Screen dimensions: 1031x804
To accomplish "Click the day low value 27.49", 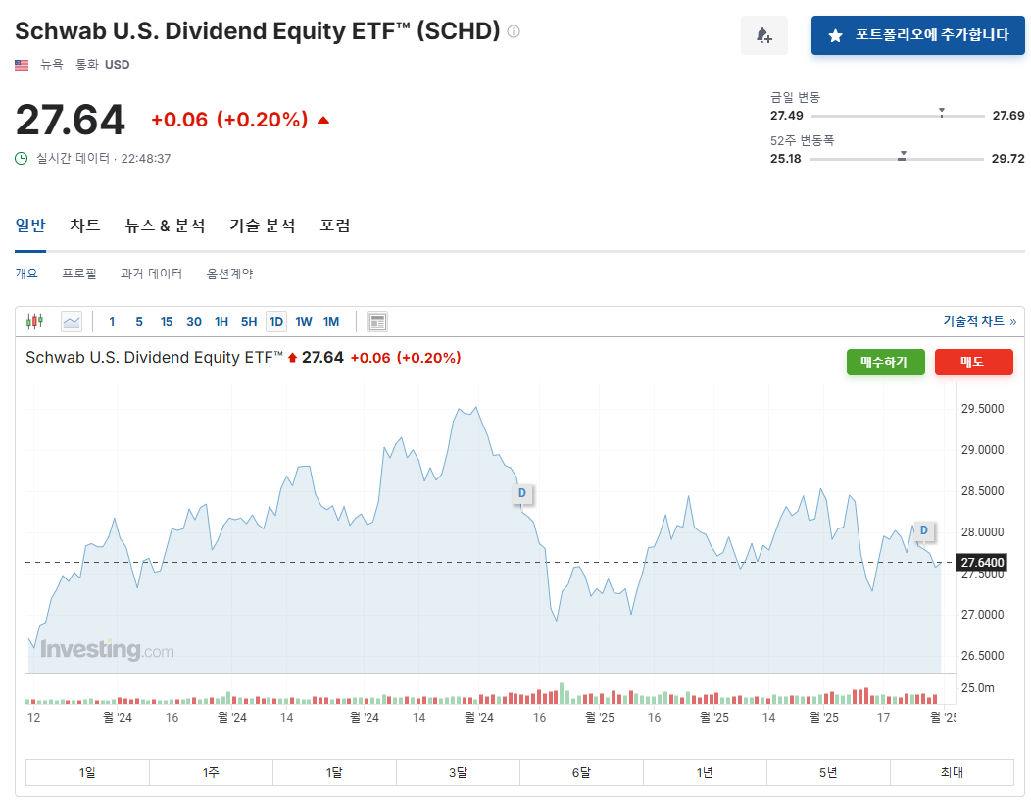I will coord(786,116).
